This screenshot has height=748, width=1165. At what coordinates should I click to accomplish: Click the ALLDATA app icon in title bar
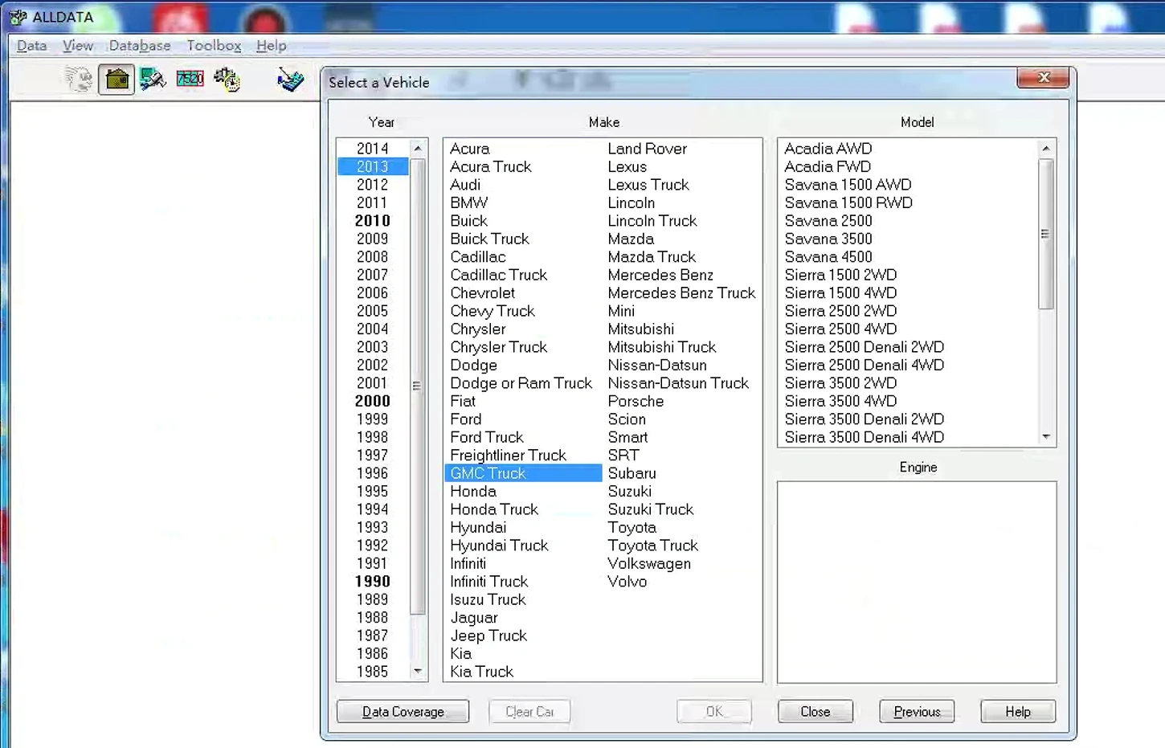(x=18, y=17)
